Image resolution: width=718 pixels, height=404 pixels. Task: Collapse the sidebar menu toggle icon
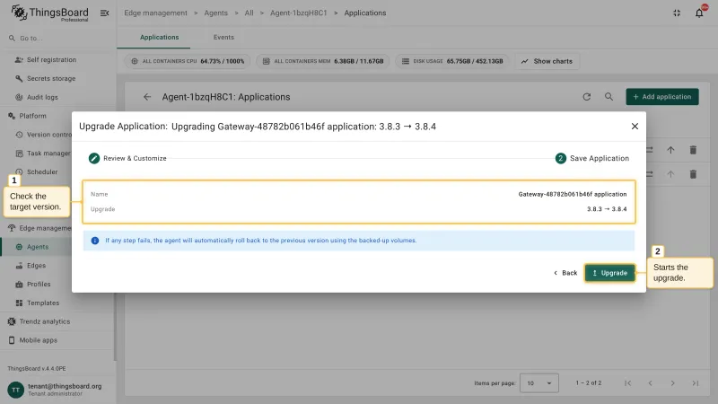[x=104, y=13]
